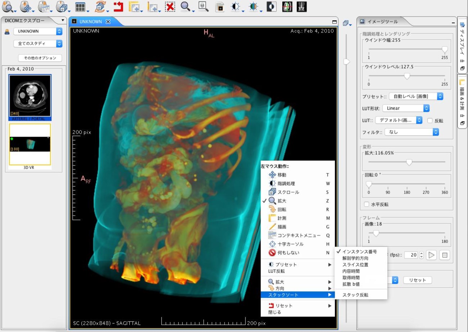Open the synchronize views tool
The height and width of the screenshot is (332, 468).
[x=101, y=6]
